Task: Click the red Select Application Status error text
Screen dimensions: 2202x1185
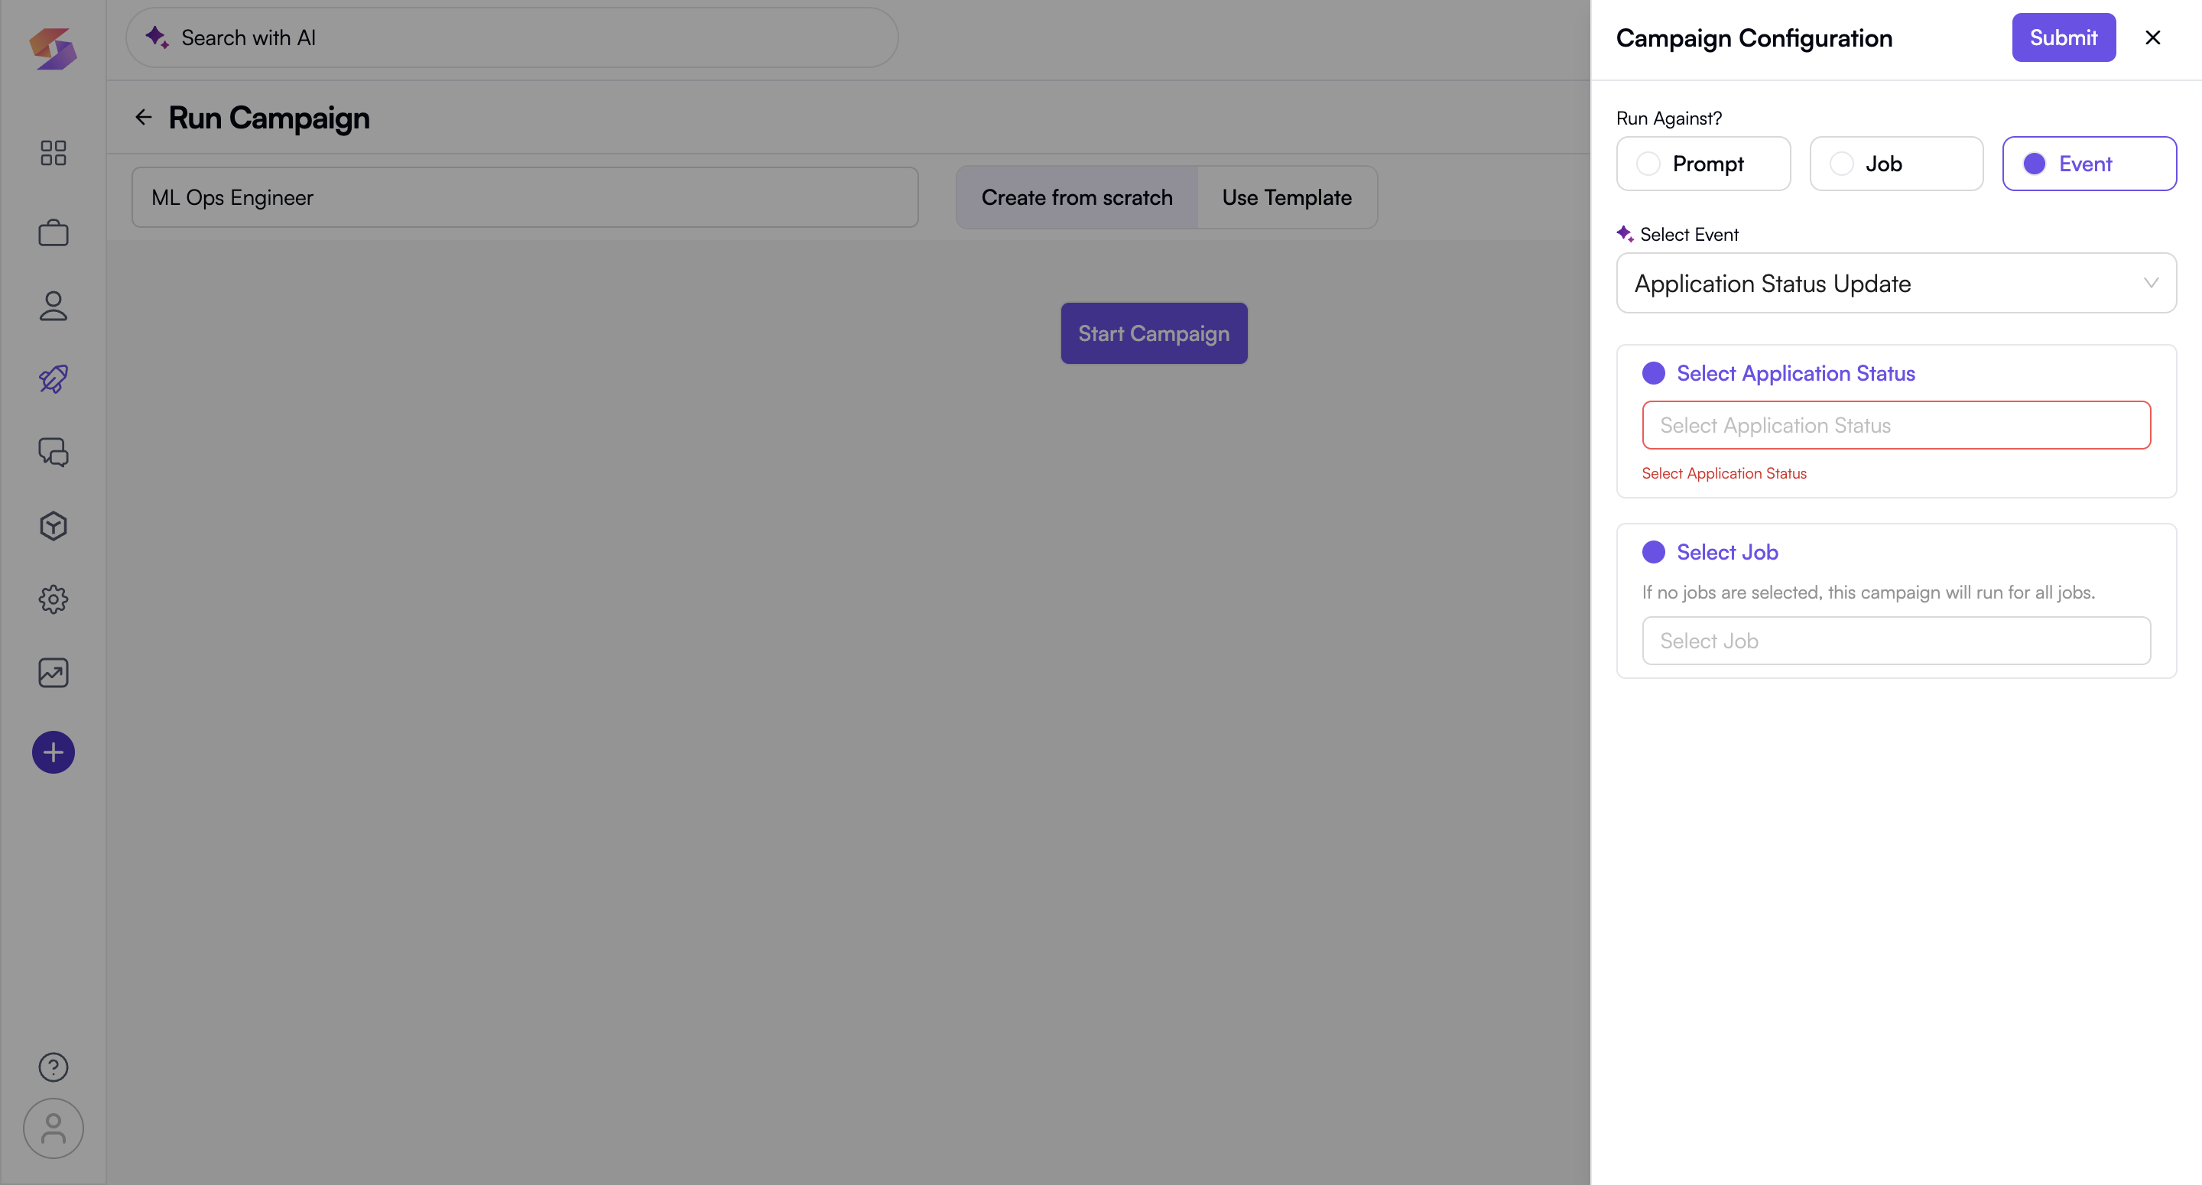Action: pos(1723,472)
